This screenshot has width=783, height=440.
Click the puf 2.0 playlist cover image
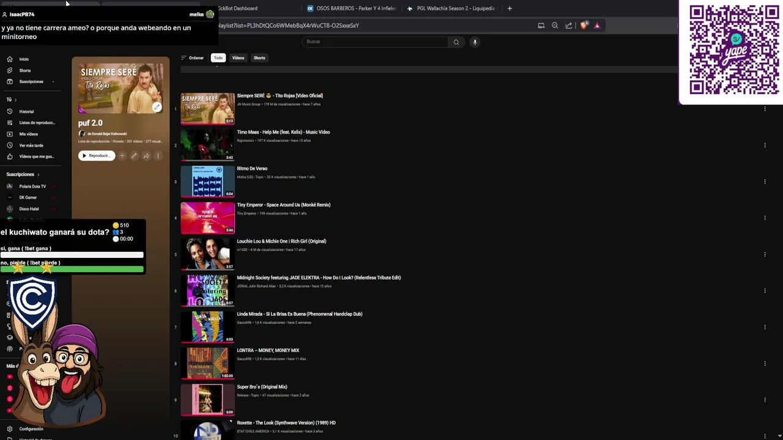click(121, 88)
